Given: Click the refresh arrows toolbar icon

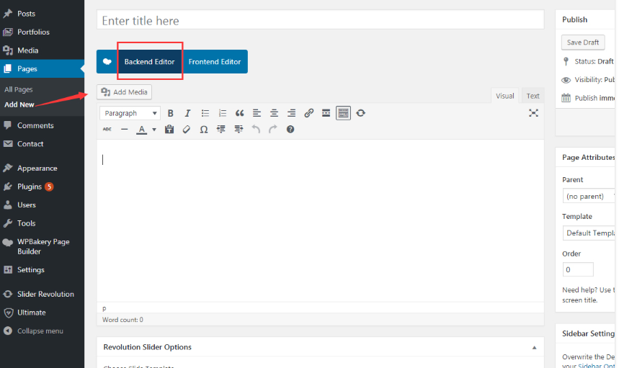Looking at the screenshot, I should point(360,113).
